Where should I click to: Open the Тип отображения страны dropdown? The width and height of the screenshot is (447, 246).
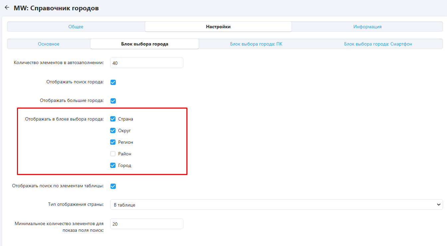point(276,205)
